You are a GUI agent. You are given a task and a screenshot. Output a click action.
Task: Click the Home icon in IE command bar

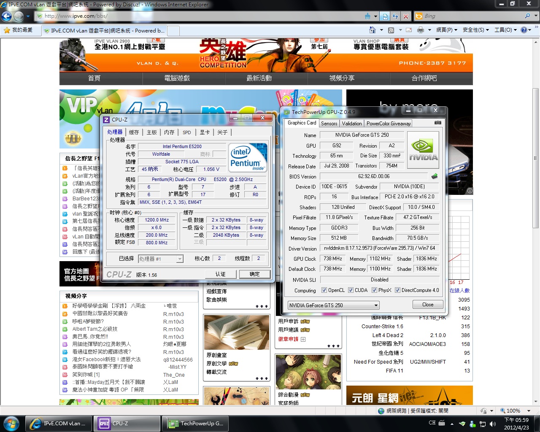(372, 30)
